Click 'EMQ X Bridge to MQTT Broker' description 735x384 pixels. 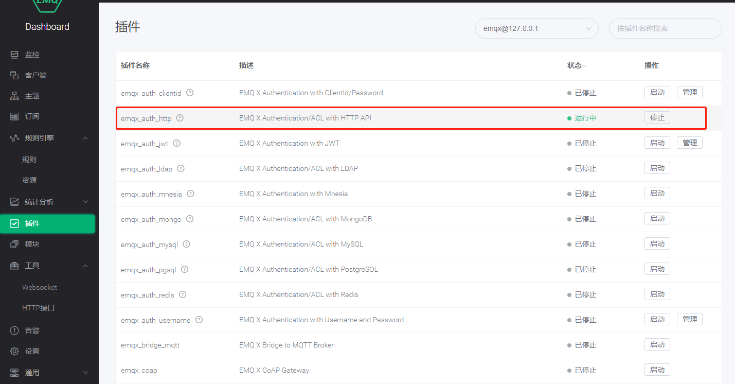tap(286, 345)
